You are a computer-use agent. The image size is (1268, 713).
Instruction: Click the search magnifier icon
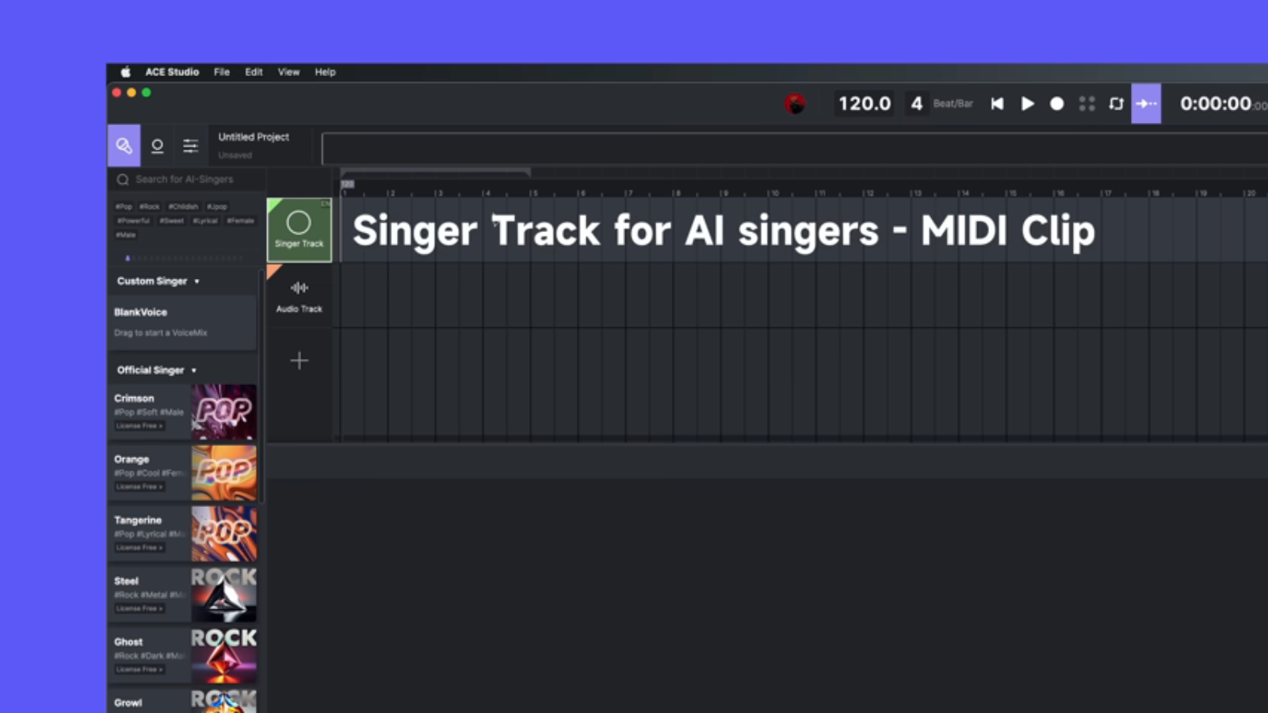(123, 179)
